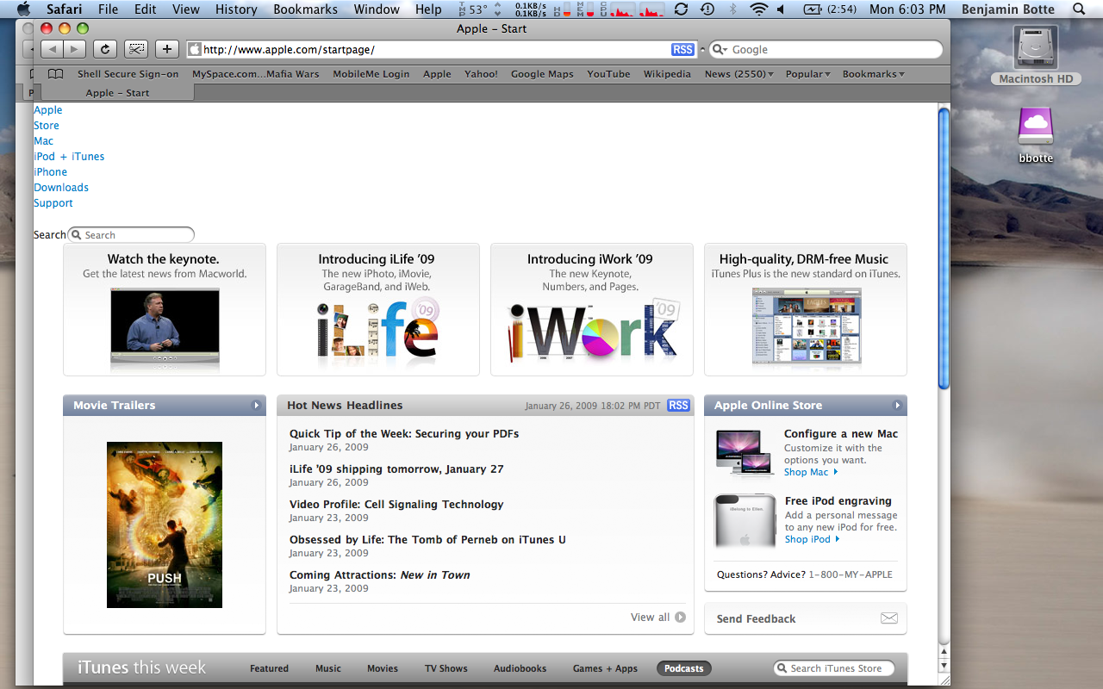Expand the Bookmarks folder in bookmarks bar
The height and width of the screenshot is (689, 1103).
[873, 74]
